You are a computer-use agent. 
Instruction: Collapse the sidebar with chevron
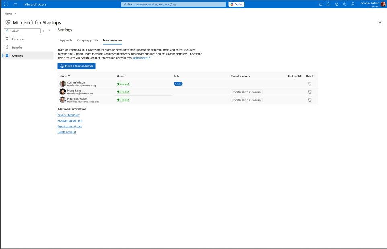pyautogui.click(x=49, y=31)
